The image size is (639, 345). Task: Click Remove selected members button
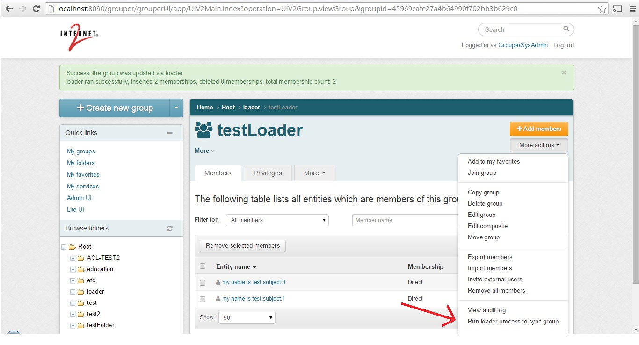pyautogui.click(x=243, y=246)
